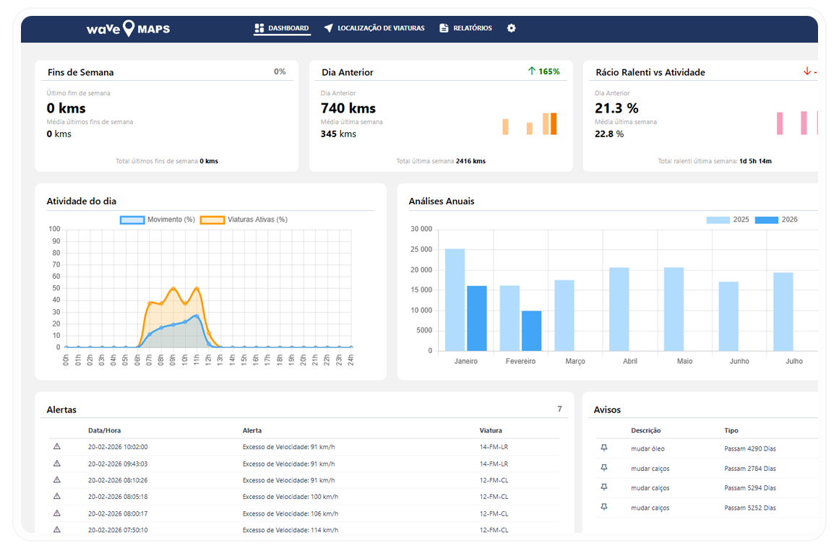Click pin icon beside mudar óleo notice

604,448
